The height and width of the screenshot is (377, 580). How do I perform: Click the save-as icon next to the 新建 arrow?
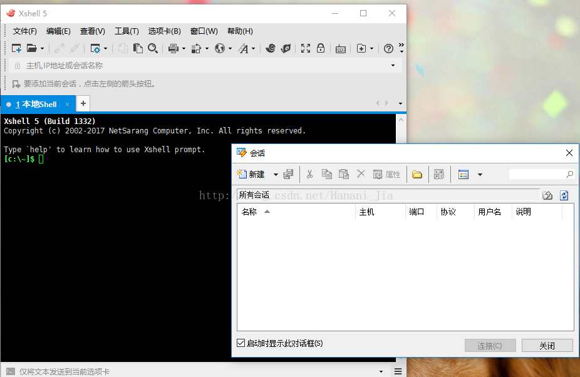point(288,174)
